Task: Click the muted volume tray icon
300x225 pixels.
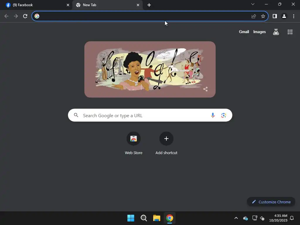Action: pyautogui.click(x=262, y=218)
